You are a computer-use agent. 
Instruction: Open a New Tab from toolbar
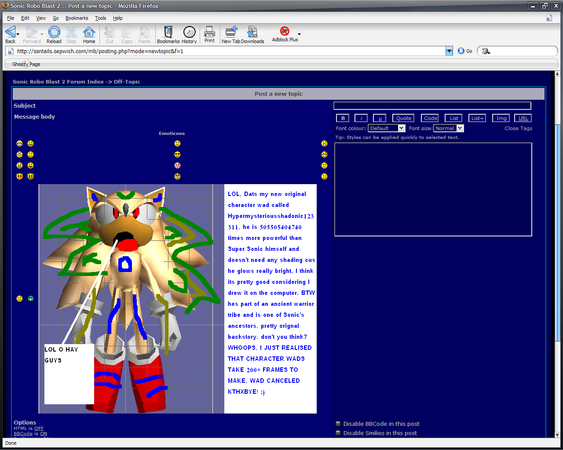pyautogui.click(x=231, y=33)
